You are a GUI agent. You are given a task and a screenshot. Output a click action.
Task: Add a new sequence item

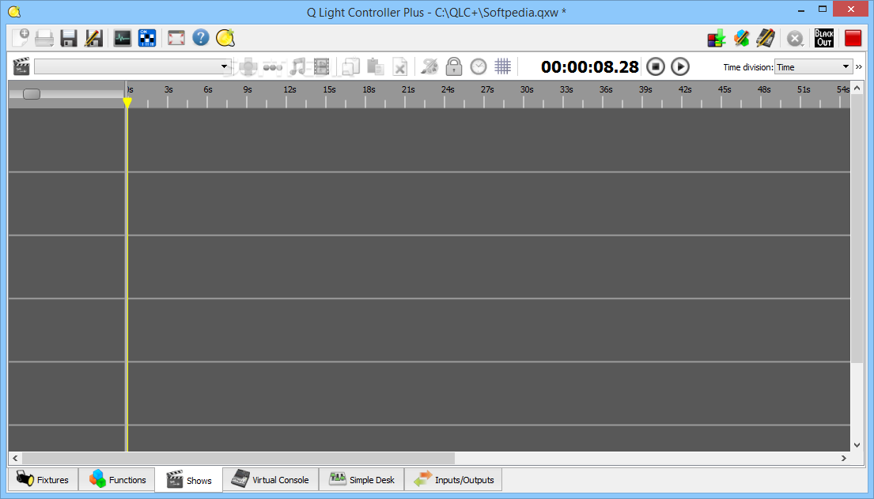[273, 66]
